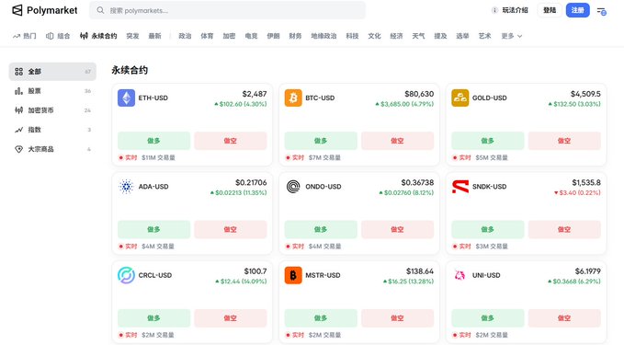Open the filter settings icon beside 注册
624x345 pixels.
click(x=601, y=11)
